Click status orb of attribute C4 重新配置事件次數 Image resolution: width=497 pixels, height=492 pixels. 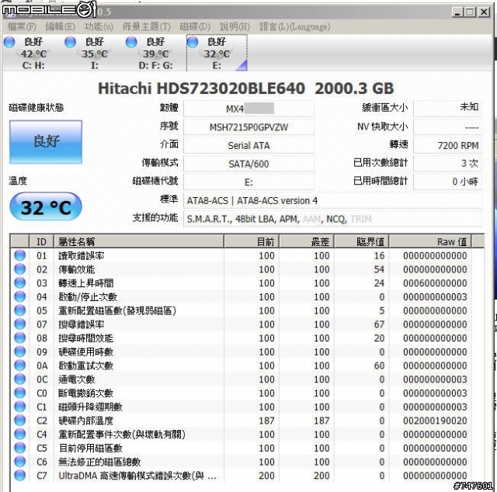tap(20, 435)
